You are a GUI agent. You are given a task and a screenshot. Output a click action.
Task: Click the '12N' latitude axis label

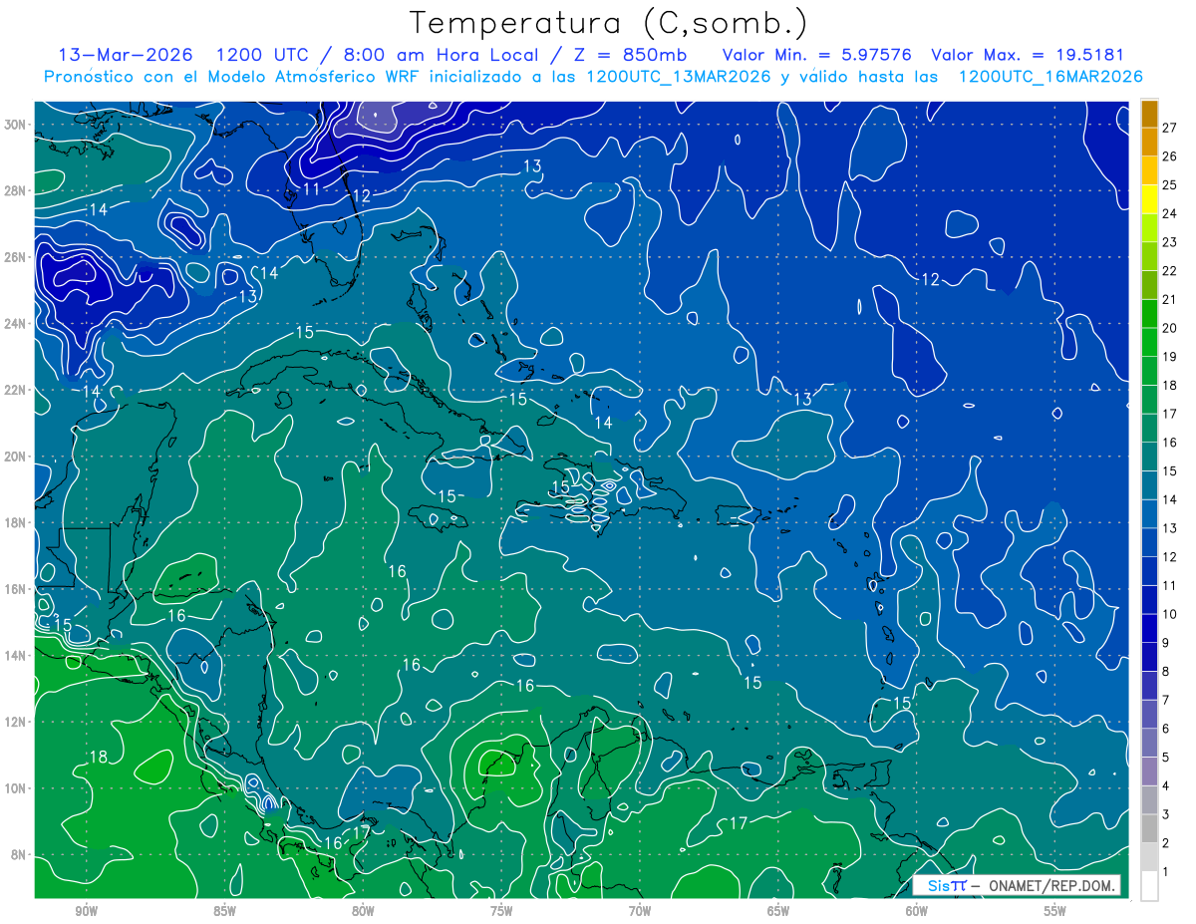click(15, 722)
